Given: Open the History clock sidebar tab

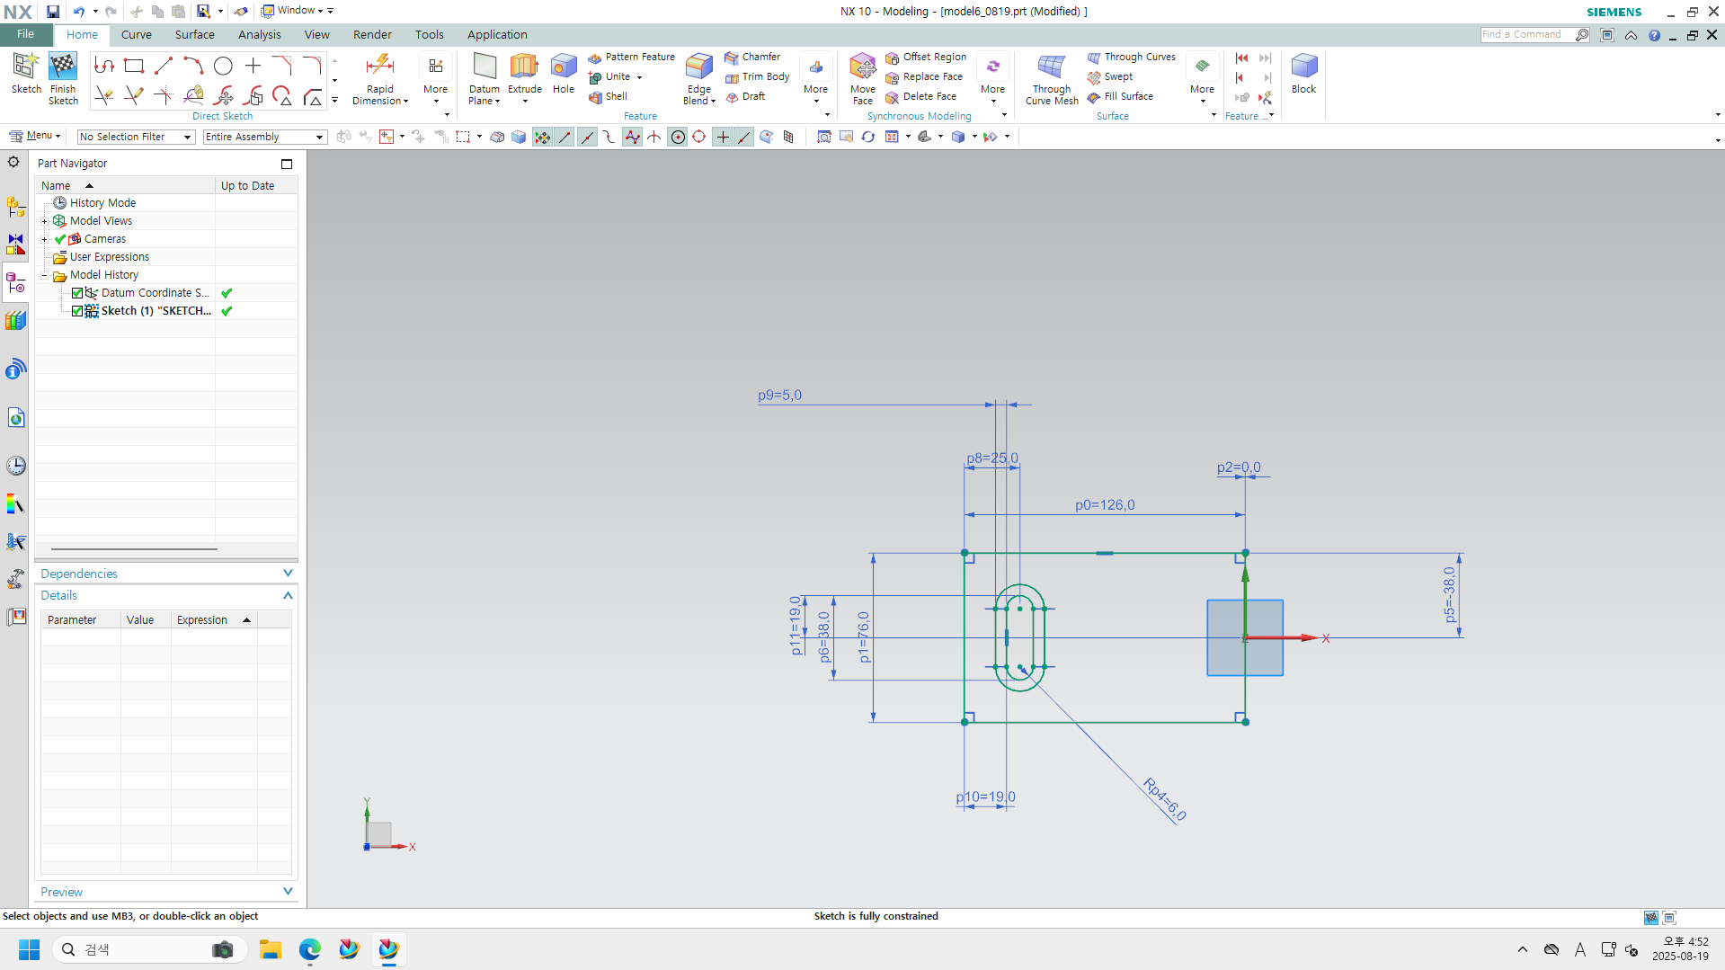Looking at the screenshot, I should (15, 466).
